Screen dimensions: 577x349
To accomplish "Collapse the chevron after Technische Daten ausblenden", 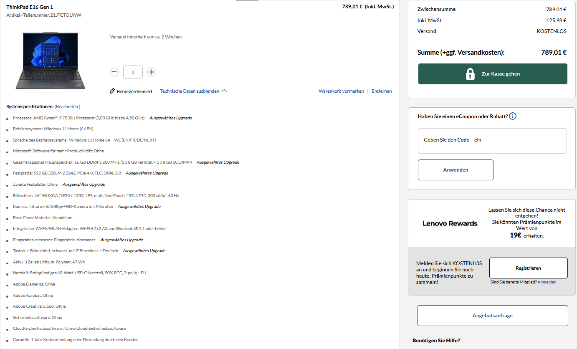I will point(225,90).
